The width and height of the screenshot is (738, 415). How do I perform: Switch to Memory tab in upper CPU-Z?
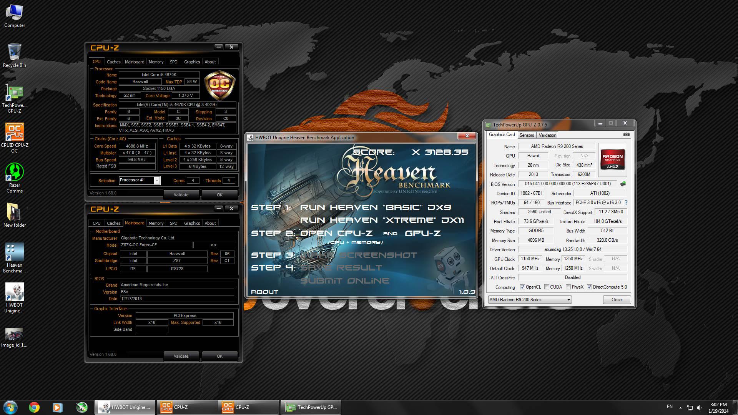point(156,62)
